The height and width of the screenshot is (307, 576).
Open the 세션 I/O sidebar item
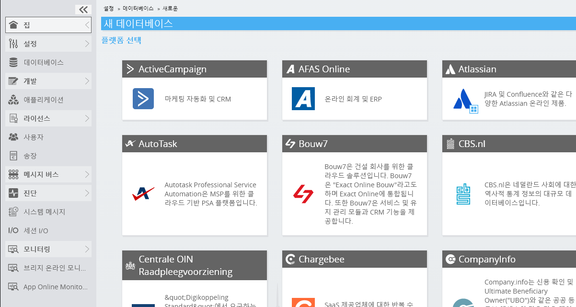click(x=48, y=230)
